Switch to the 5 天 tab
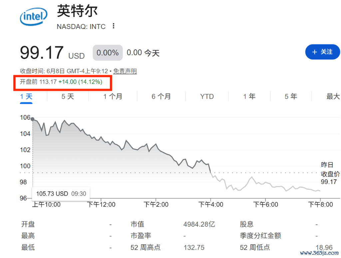Image resolution: width=341 pixels, height=258 pixels. tap(68, 96)
